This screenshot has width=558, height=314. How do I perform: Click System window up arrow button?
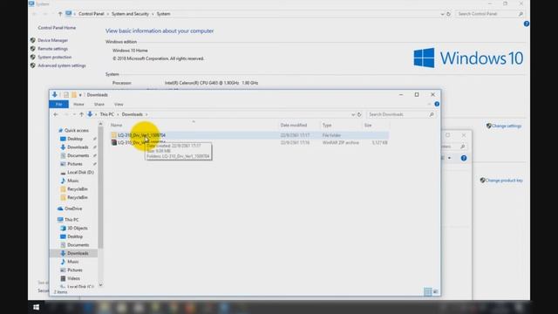click(60, 14)
